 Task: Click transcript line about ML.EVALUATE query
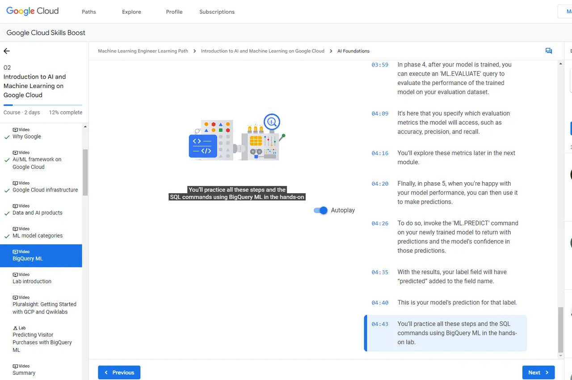(x=455, y=78)
